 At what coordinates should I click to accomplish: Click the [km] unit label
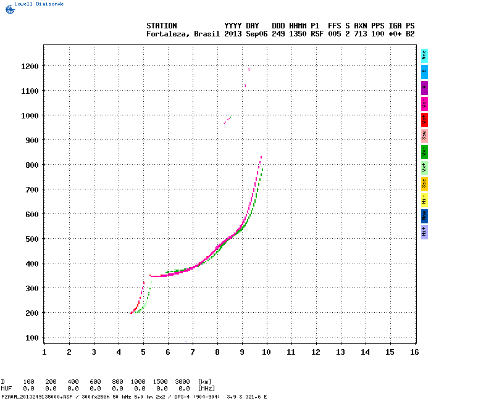click(204, 382)
